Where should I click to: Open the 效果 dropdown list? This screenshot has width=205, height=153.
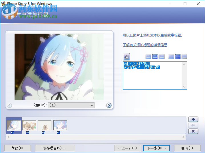71,105
